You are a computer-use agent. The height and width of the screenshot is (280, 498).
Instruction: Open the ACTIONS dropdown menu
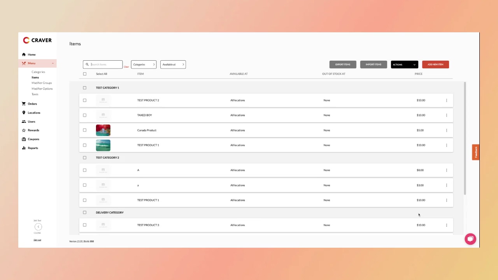coord(405,65)
